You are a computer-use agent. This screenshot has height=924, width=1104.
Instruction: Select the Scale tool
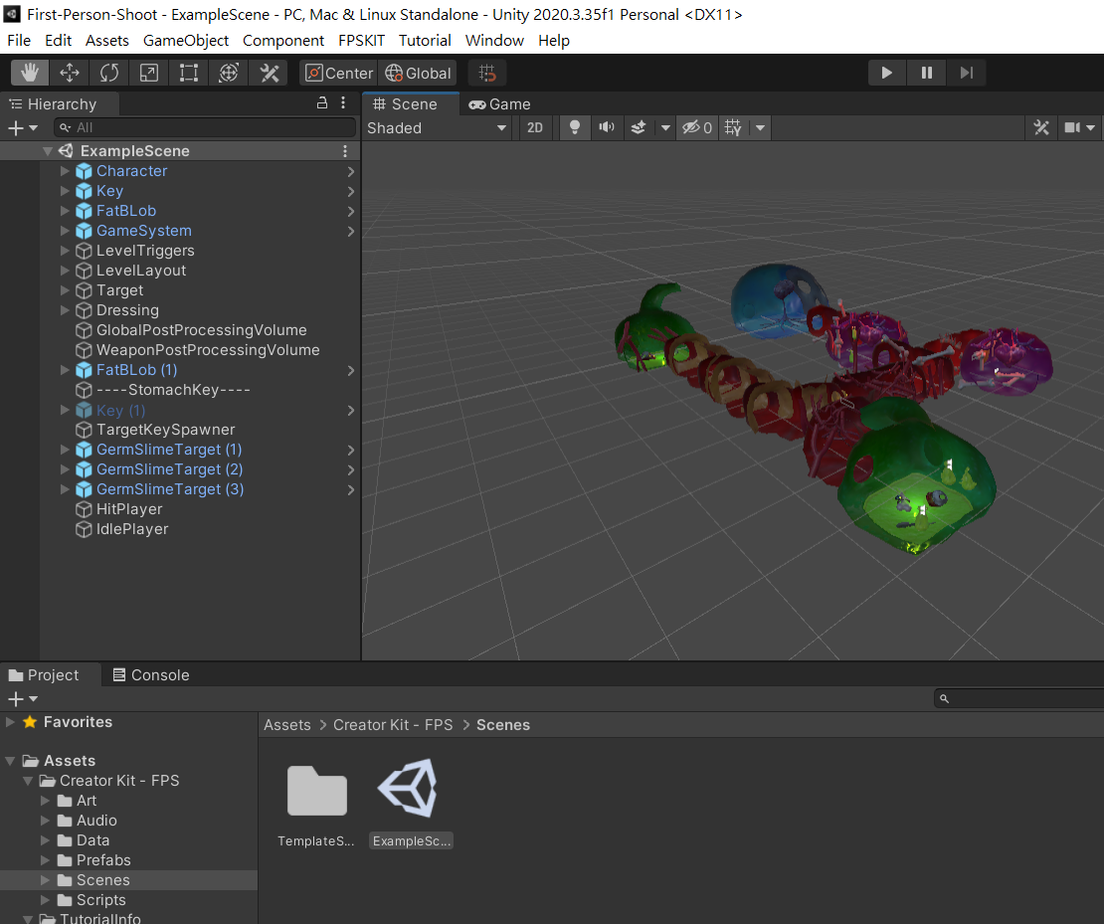[149, 73]
